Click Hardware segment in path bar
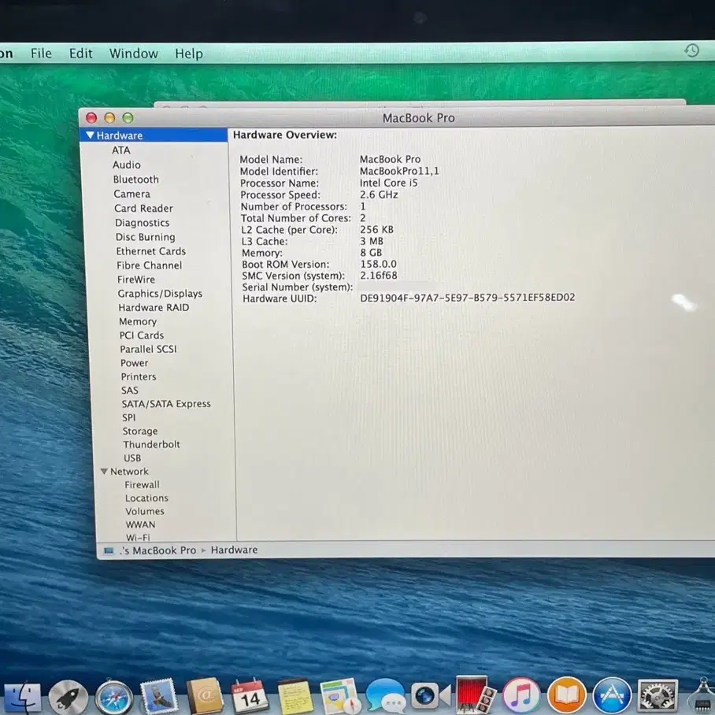The image size is (715, 715). pyautogui.click(x=234, y=550)
